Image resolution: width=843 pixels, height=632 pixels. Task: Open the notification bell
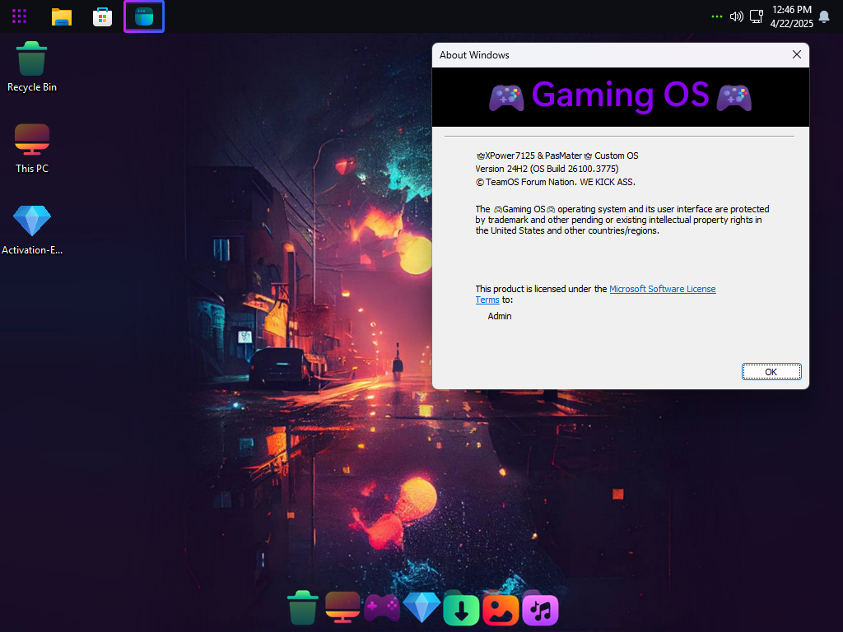pyautogui.click(x=823, y=16)
